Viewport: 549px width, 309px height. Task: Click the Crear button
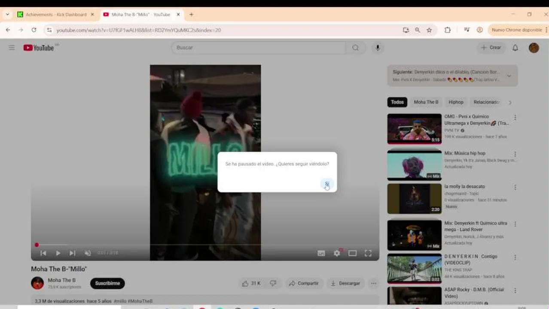[x=491, y=48]
